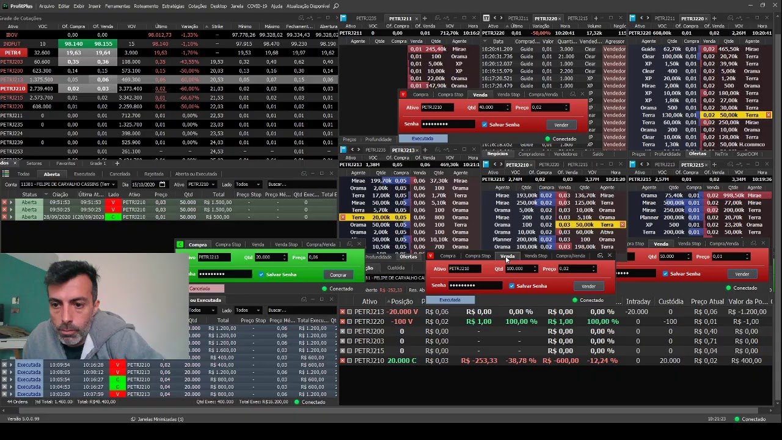Click the book icon of the PETRJ213 offers window

343,150
